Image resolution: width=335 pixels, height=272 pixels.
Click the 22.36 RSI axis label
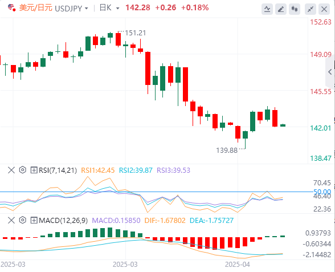322,209
